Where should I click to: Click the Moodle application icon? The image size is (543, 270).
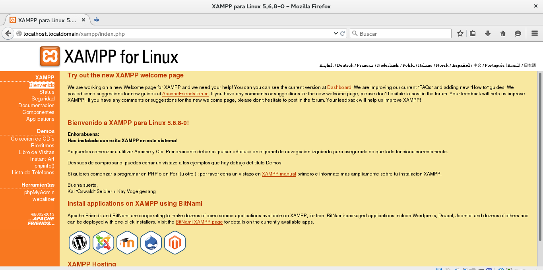point(127,243)
